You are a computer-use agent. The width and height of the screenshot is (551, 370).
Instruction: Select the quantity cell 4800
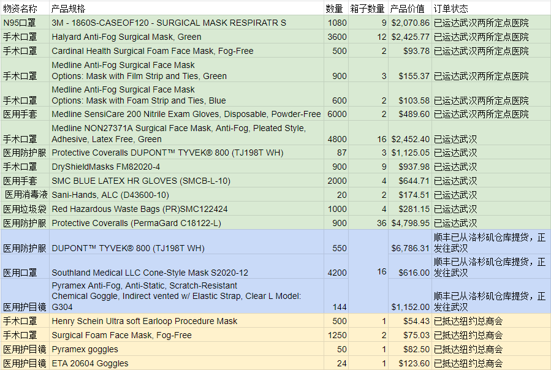click(336, 133)
